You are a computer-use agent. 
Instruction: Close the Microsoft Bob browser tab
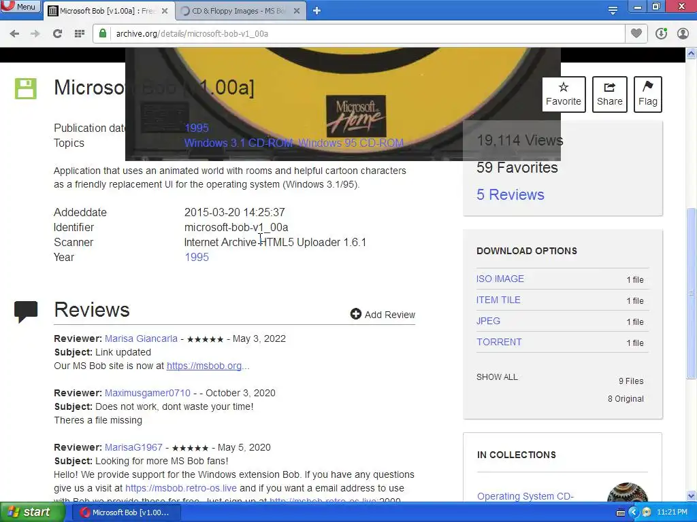pyautogui.click(x=165, y=11)
